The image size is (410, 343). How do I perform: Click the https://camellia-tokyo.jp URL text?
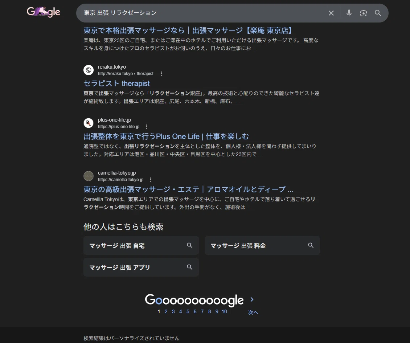point(120,180)
